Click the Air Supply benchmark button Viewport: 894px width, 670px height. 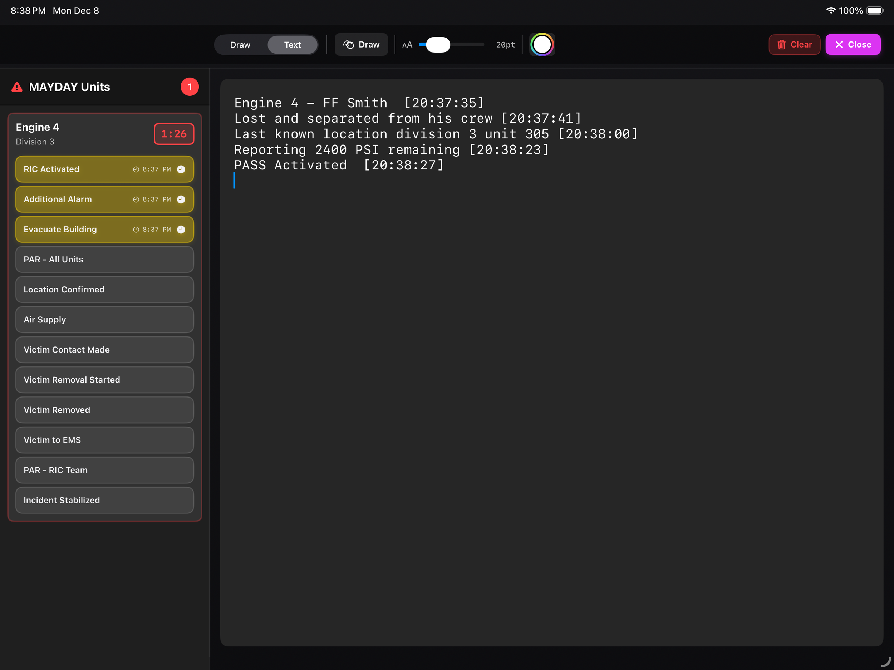click(x=104, y=320)
